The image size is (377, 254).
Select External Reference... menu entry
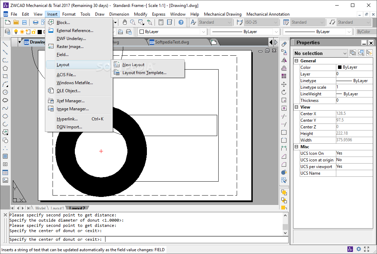(x=79, y=31)
